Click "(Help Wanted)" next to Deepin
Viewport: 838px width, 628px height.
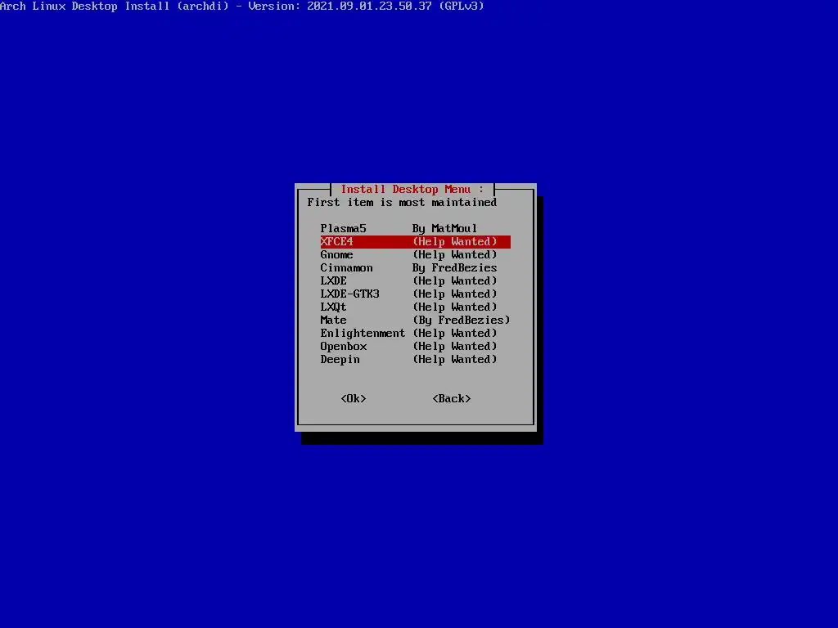tap(455, 360)
